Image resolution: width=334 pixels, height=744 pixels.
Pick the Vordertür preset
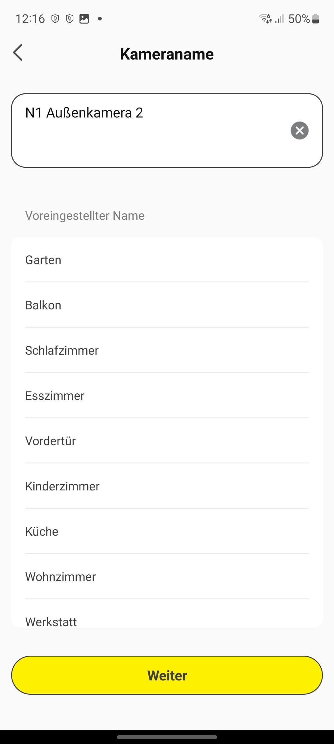(167, 441)
